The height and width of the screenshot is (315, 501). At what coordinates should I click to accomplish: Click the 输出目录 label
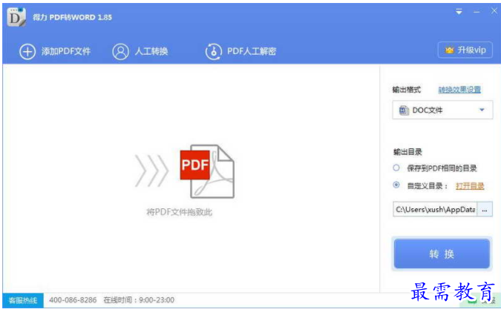[x=407, y=152]
